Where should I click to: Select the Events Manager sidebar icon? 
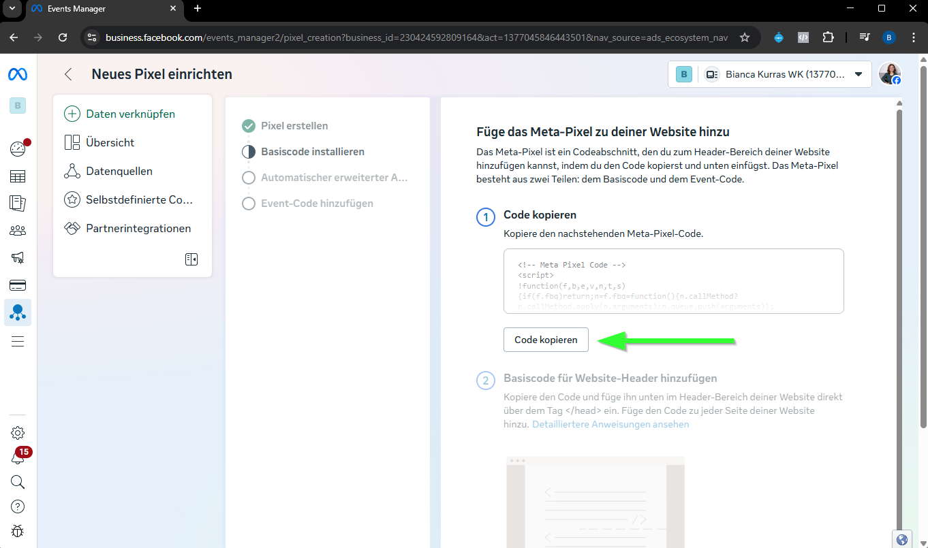point(18,312)
